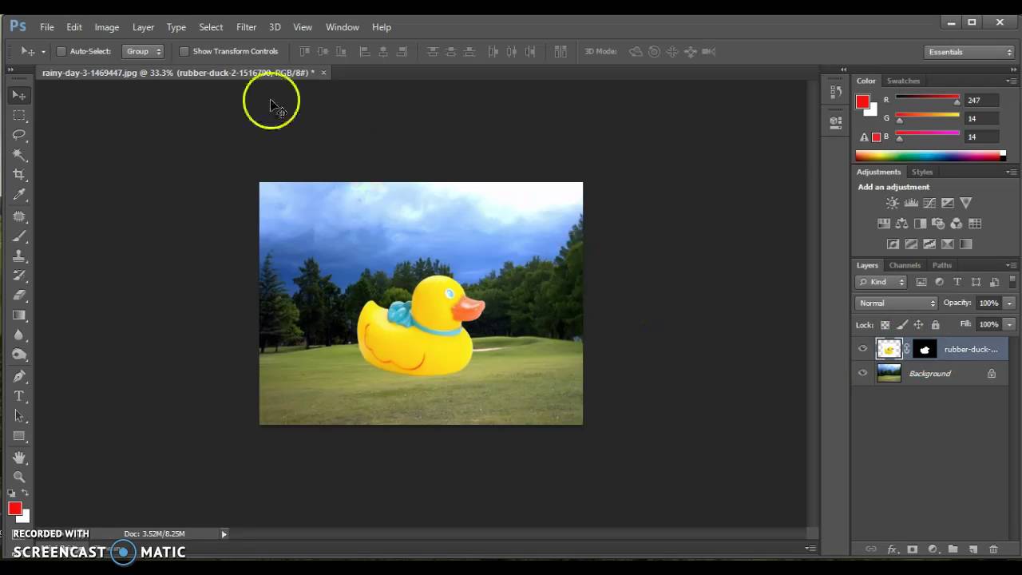1022x575 pixels.
Task: Hide the Background layer
Action: point(862,373)
